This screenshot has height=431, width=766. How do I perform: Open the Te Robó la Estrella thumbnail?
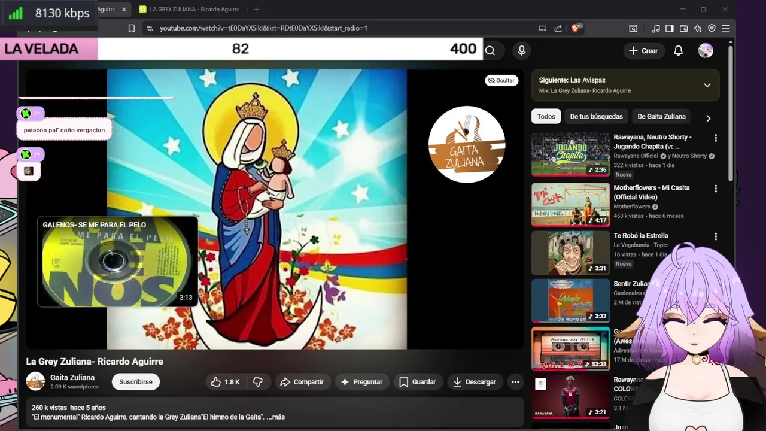coord(570,253)
